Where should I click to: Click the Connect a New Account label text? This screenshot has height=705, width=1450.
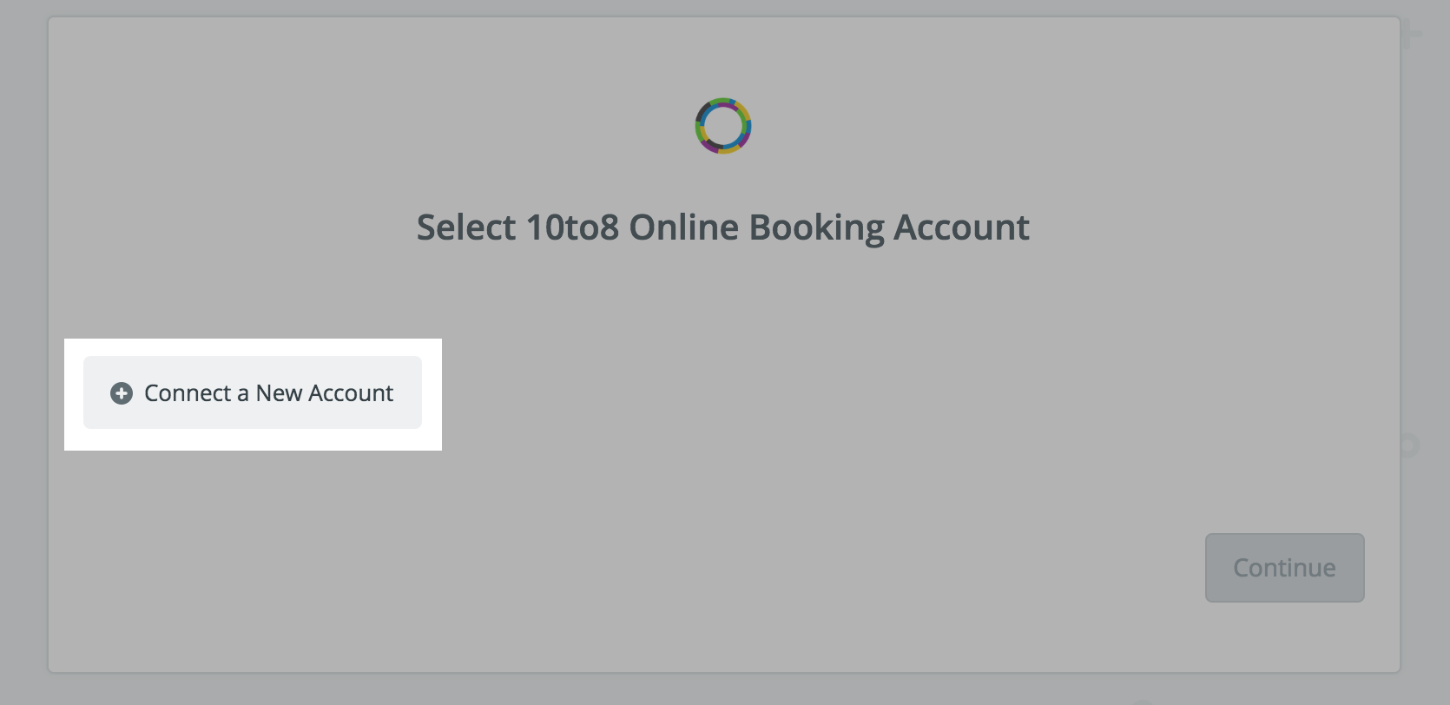[x=268, y=393]
